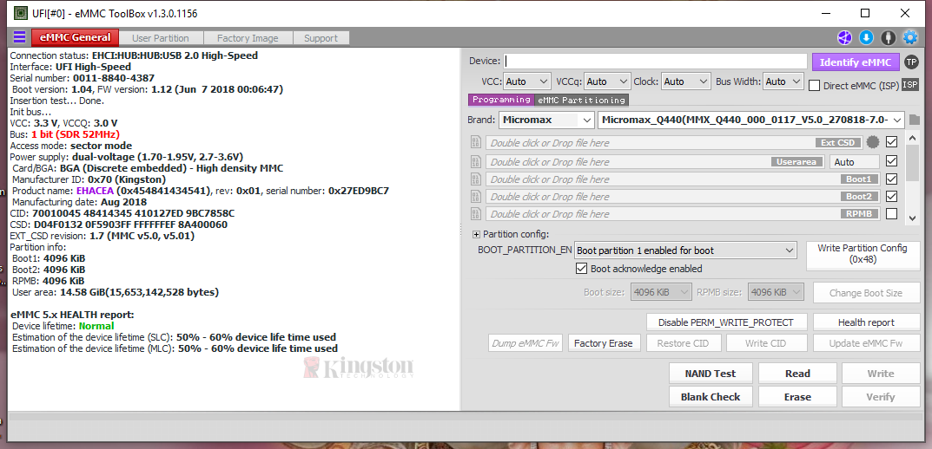Expand the Partition config section

pos(476,234)
